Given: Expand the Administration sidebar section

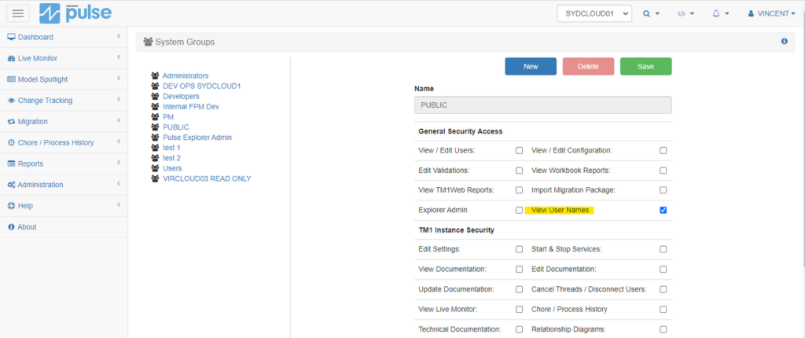Looking at the screenshot, I should [x=63, y=185].
